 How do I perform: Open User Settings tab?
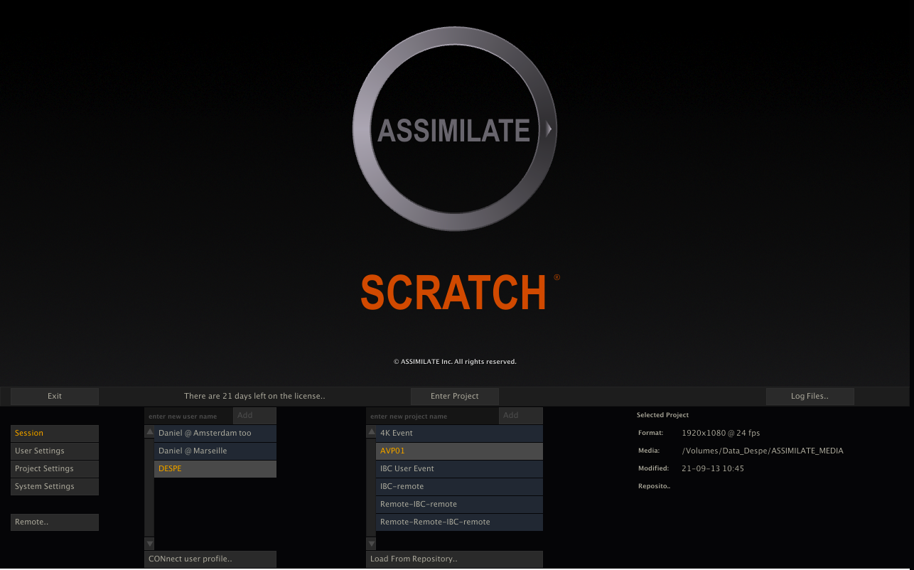point(55,451)
